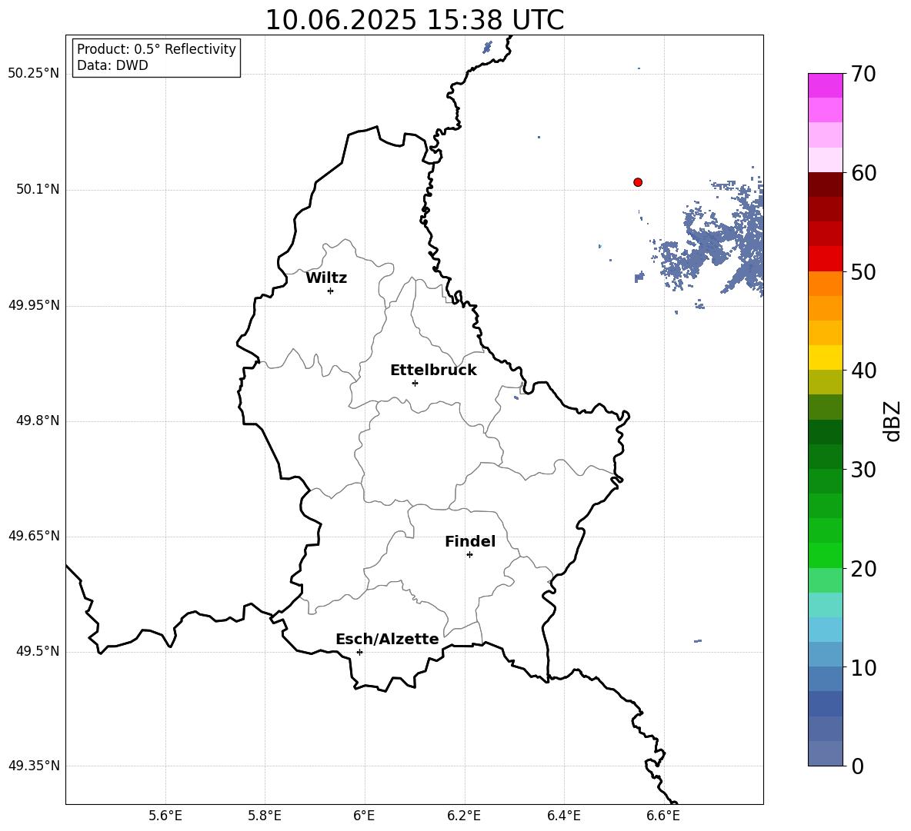Click the 6°E longitude label

click(x=364, y=816)
